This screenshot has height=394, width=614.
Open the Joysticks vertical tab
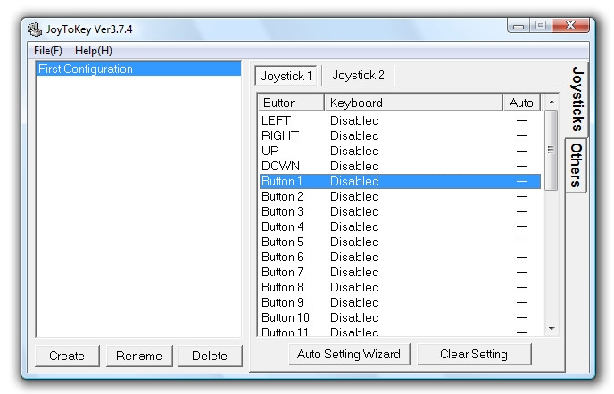coord(577,98)
